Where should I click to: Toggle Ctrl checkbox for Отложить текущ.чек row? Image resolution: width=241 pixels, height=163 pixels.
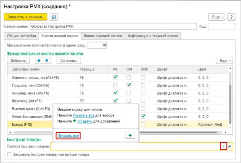(129, 77)
